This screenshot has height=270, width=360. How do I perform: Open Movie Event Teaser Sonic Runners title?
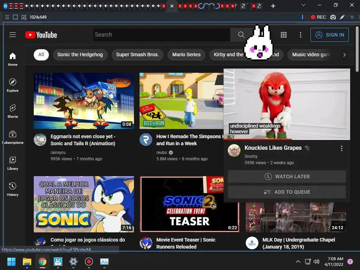pos(186,243)
